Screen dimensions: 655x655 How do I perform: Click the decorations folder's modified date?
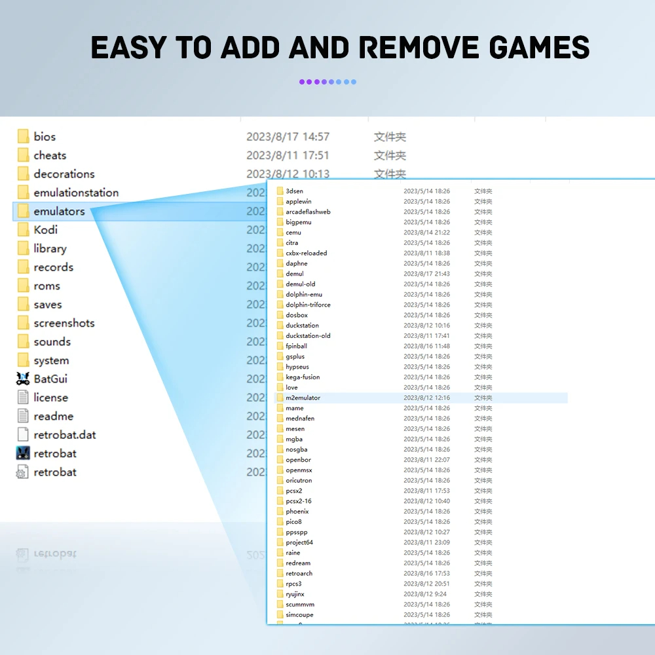tap(288, 174)
